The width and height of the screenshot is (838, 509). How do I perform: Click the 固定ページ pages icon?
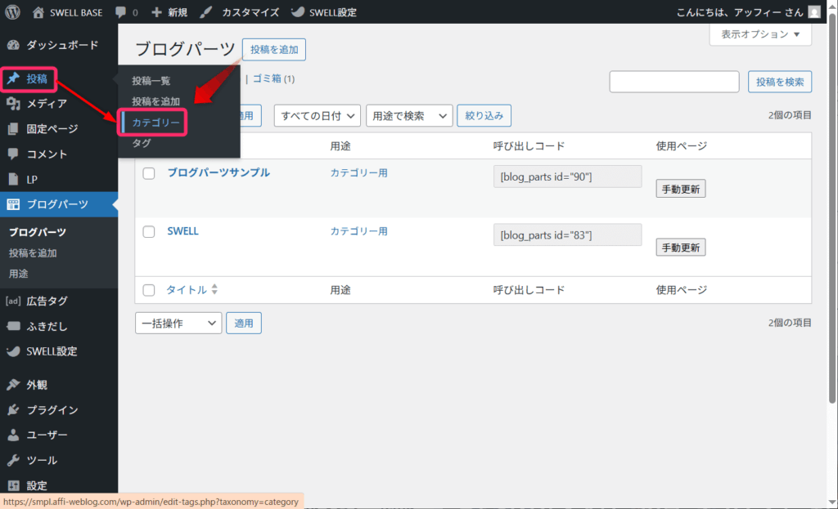13,128
